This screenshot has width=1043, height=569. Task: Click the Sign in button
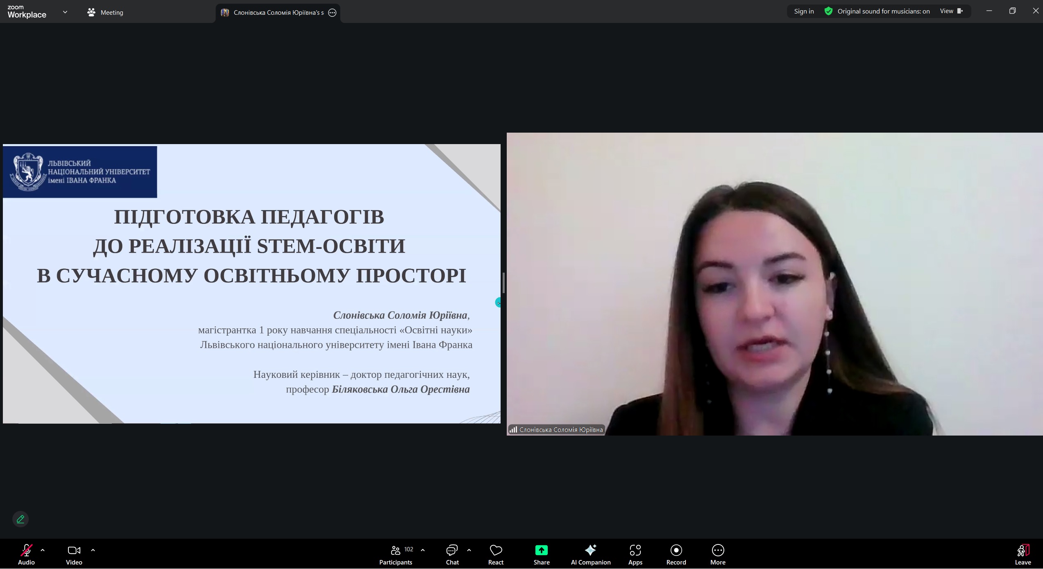[804, 11]
